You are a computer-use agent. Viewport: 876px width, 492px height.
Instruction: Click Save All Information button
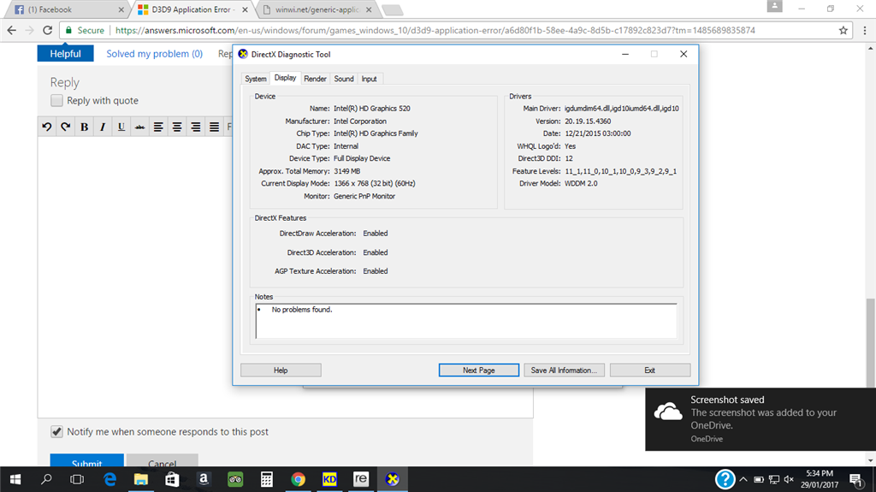[x=564, y=370]
